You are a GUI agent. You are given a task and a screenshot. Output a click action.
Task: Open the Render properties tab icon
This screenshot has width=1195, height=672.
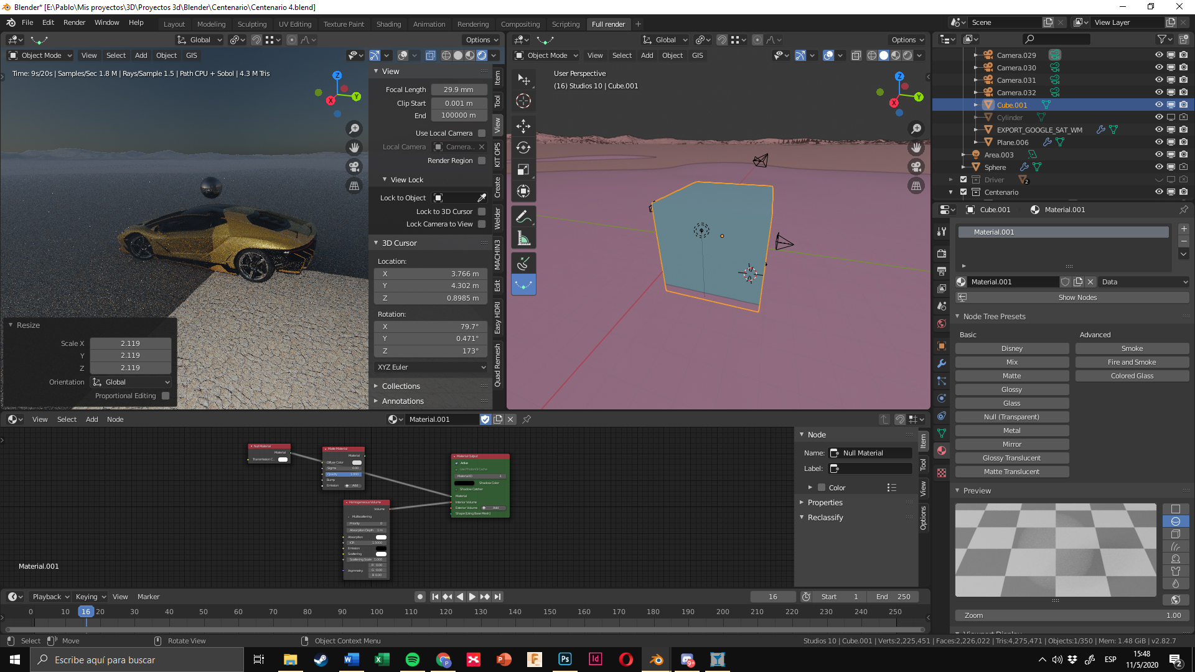tap(942, 254)
